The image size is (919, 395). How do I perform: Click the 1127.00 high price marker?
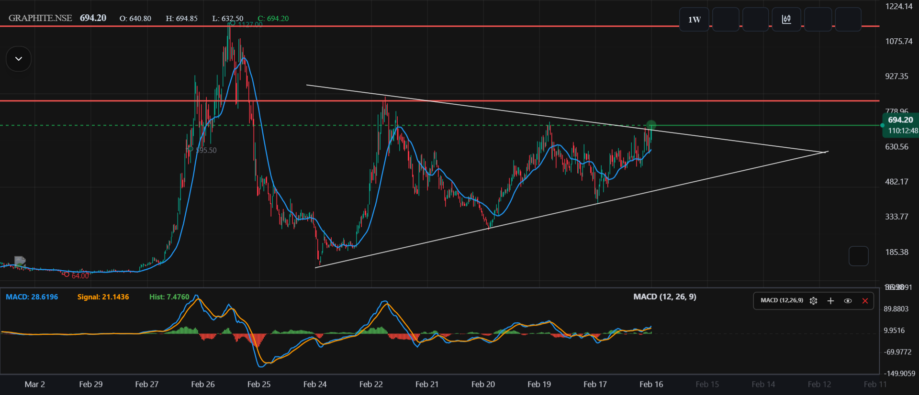[250, 24]
